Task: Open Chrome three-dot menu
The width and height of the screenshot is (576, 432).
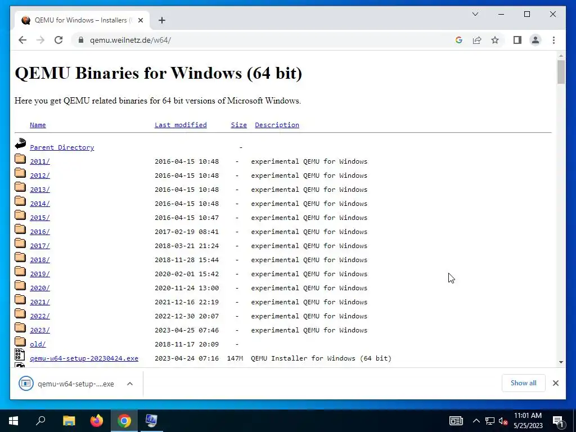Action: (553, 40)
